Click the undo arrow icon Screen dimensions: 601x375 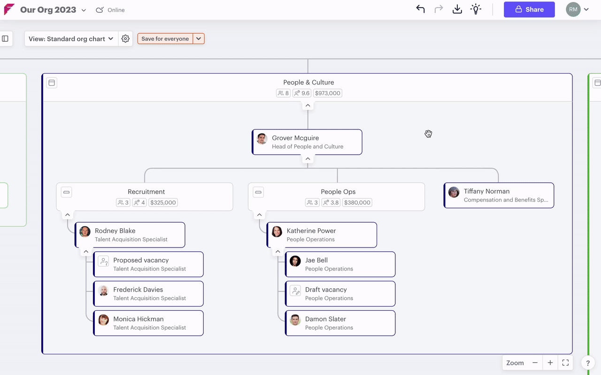click(420, 9)
